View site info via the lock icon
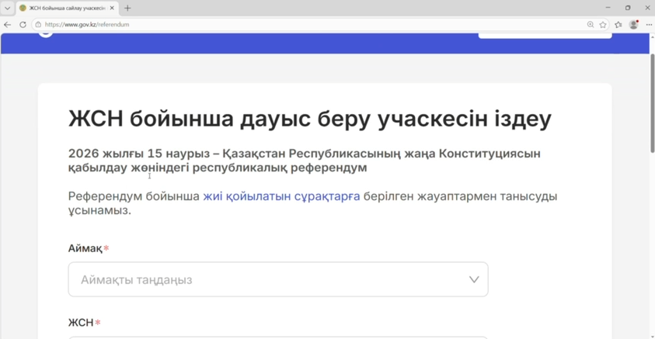 pos(38,25)
